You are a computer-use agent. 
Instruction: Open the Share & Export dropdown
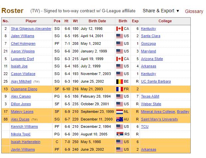coord(161,11)
